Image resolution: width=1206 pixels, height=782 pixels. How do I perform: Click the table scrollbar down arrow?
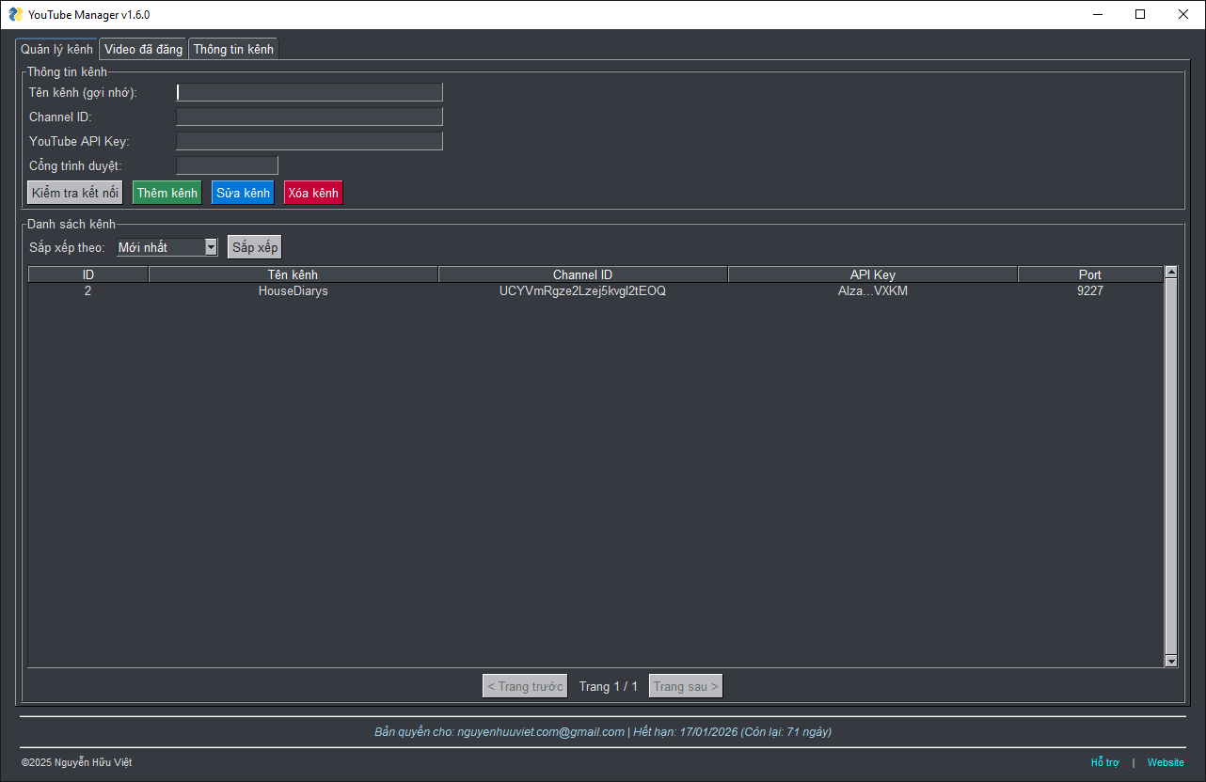[1171, 661]
